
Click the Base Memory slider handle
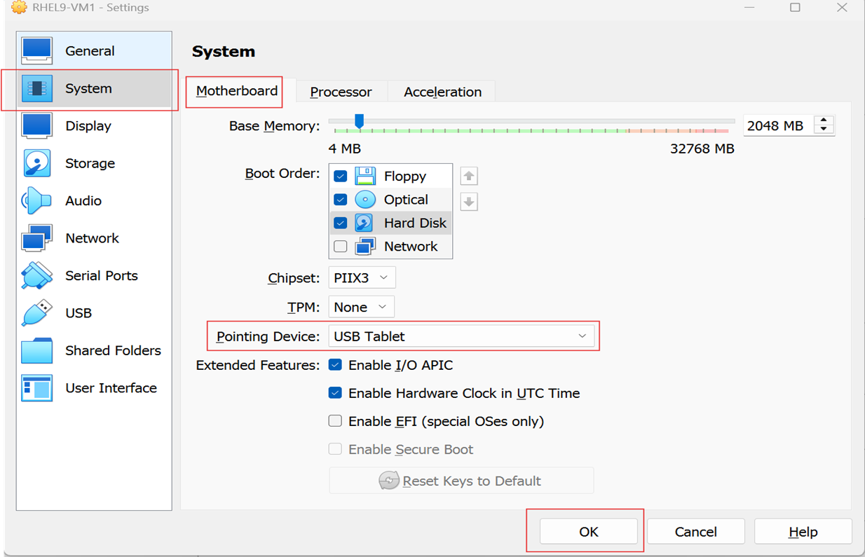pos(359,123)
